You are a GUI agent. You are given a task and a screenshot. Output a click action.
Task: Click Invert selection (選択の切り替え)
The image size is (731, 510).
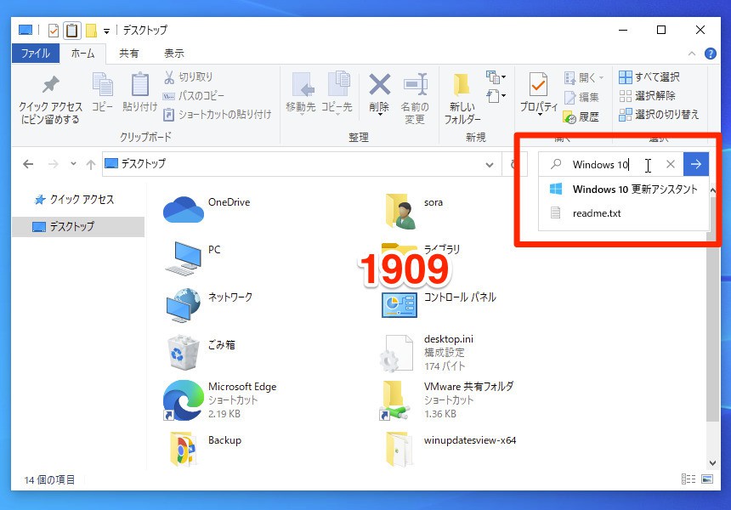click(659, 115)
